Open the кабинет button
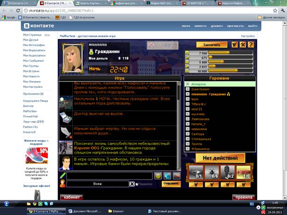The height and width of the screenshot is (215, 287). click(72, 197)
